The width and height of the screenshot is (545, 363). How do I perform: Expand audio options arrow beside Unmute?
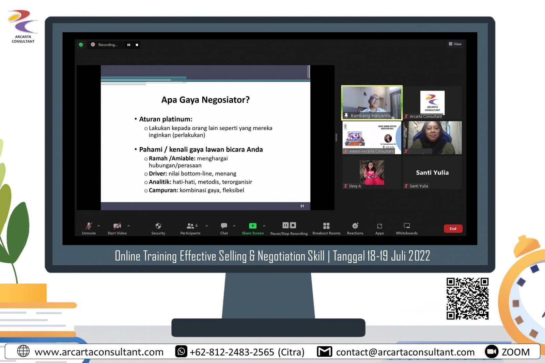click(99, 226)
